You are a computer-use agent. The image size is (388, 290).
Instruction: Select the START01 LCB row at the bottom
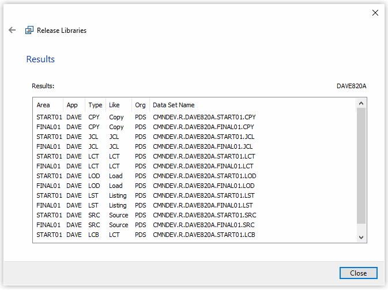195,235
